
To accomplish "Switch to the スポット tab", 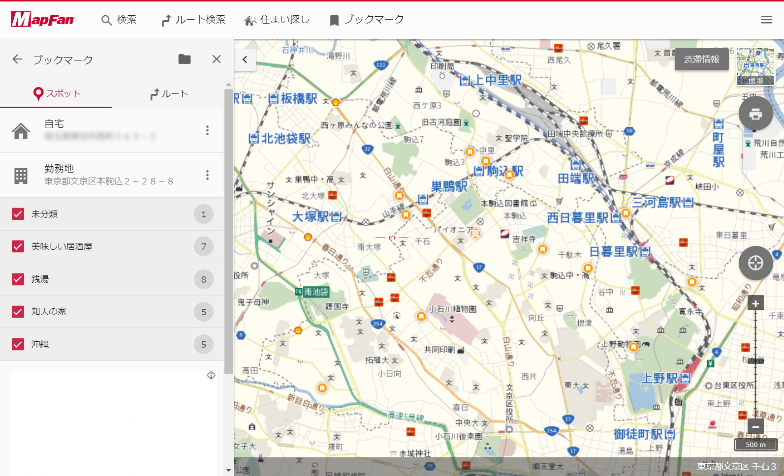I will tap(56, 93).
